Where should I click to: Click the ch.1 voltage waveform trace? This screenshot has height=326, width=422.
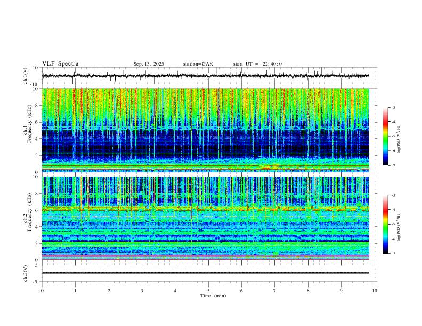(x=205, y=76)
